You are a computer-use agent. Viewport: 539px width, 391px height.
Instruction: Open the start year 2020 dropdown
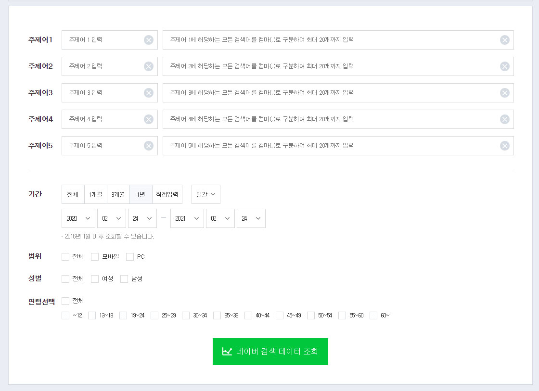coord(78,218)
